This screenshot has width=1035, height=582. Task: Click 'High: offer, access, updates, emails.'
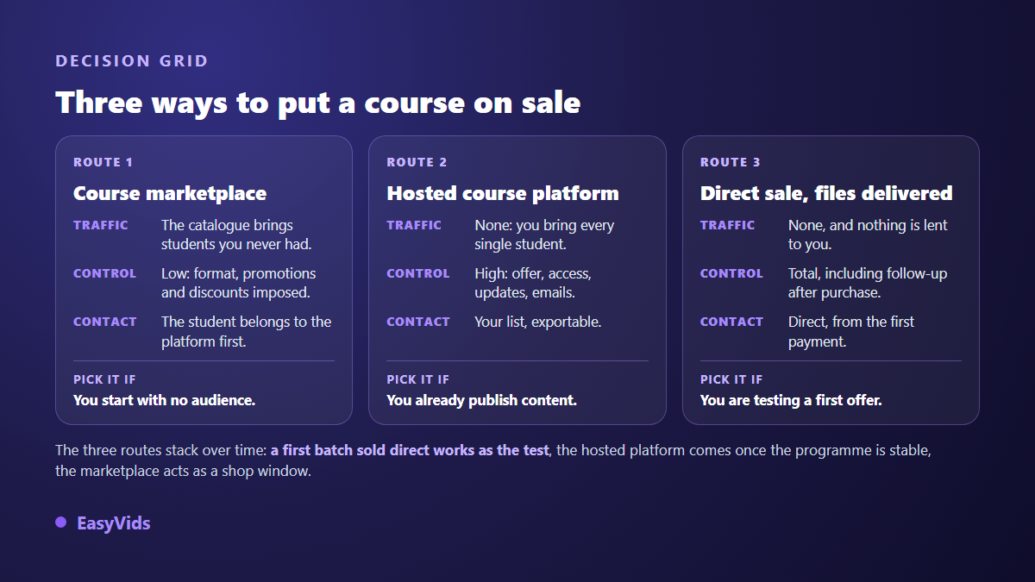coord(533,283)
